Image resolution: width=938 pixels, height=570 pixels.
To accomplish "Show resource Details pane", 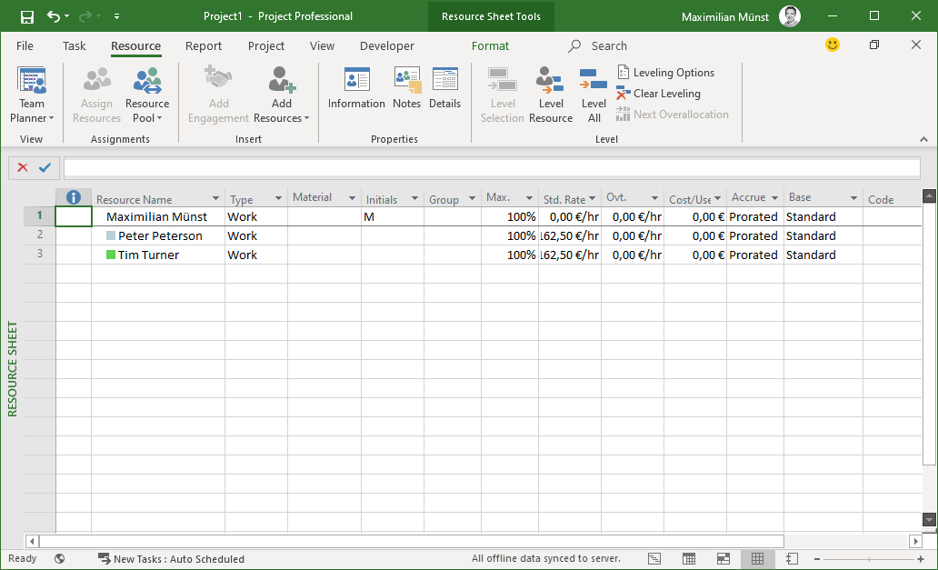I will click(x=445, y=88).
